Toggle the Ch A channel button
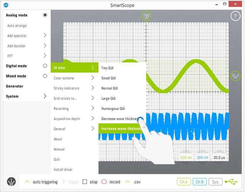 coord(184,182)
